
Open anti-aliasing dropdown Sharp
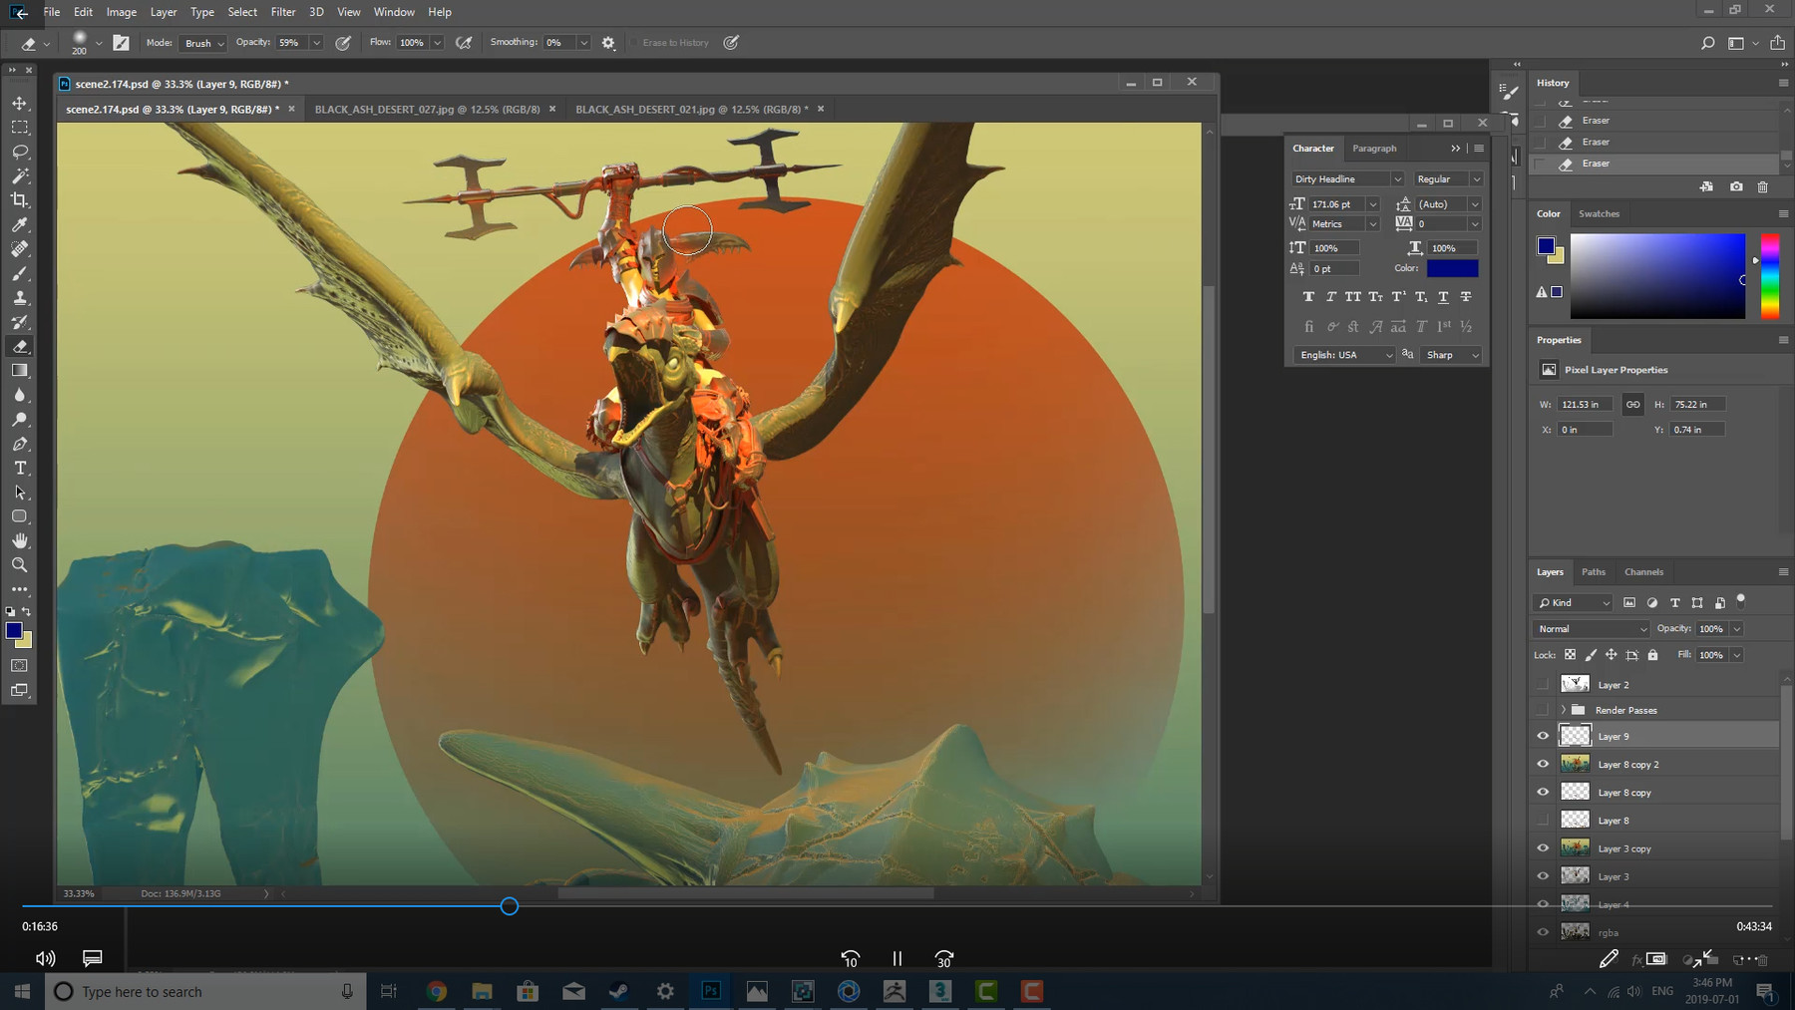[1452, 355]
